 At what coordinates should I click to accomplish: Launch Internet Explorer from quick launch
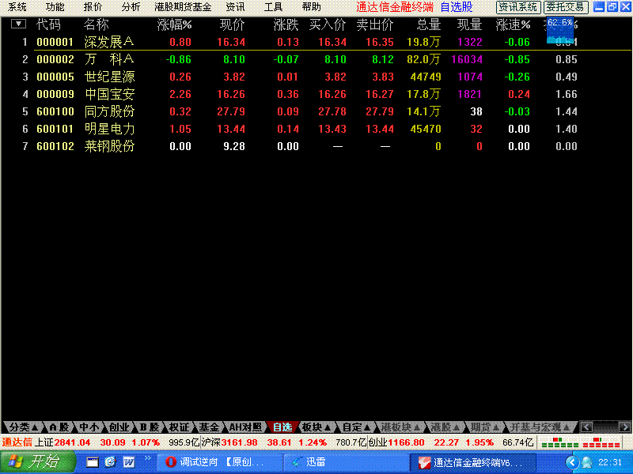click(110, 462)
